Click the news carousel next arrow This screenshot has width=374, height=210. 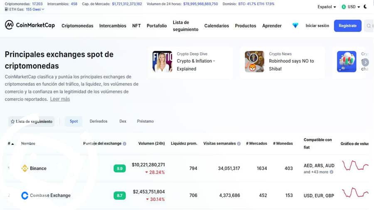click(x=365, y=62)
